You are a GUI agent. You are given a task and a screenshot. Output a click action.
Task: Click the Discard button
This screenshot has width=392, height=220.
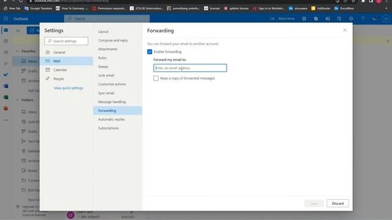(x=337, y=204)
